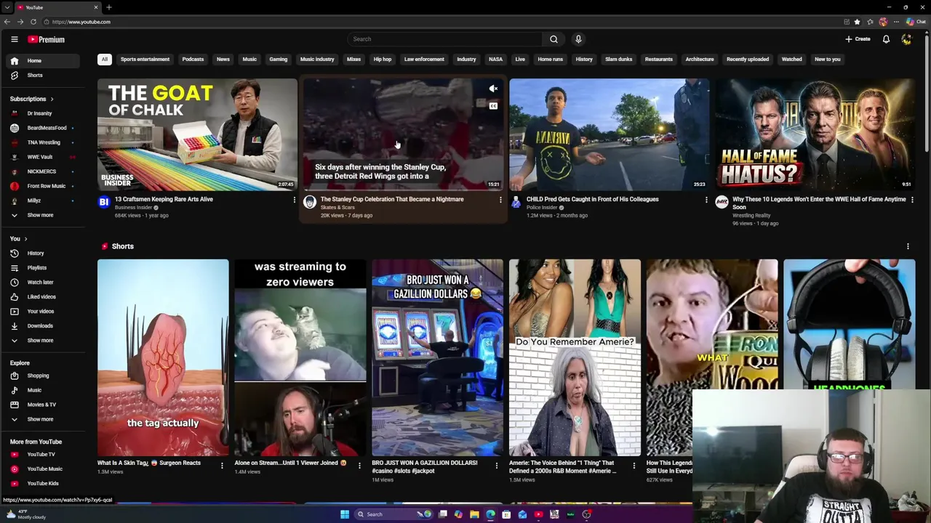Toggle captions on the Stanley Cup preview
Screen dimensions: 931x523
coord(493,106)
